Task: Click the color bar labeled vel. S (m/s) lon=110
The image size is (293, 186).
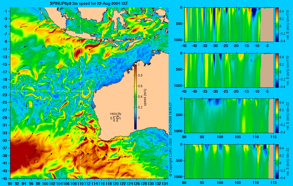Action: click(277, 70)
